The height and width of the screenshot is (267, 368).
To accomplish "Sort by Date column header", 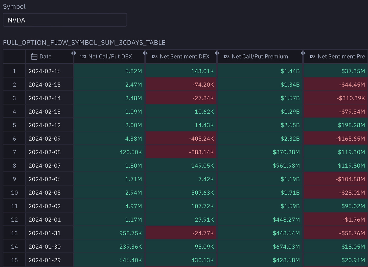I will tap(49, 57).
